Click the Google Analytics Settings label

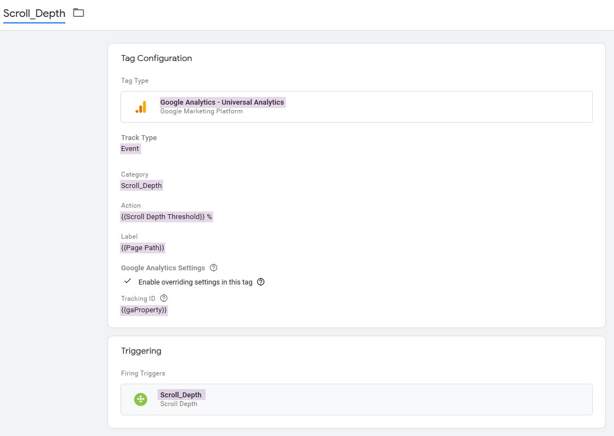tap(163, 268)
